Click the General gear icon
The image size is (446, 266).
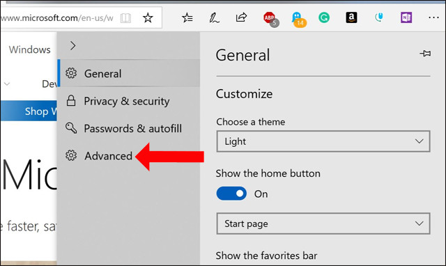point(71,73)
